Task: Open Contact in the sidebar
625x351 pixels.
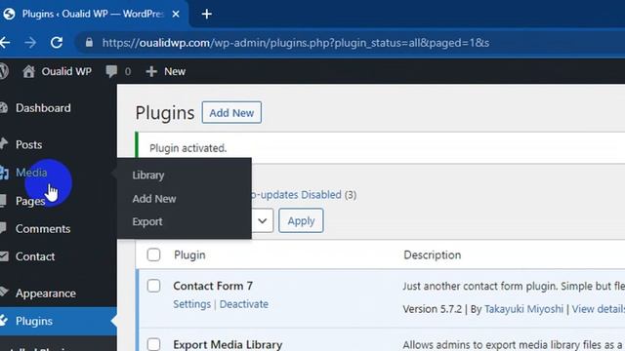Action: pos(35,256)
